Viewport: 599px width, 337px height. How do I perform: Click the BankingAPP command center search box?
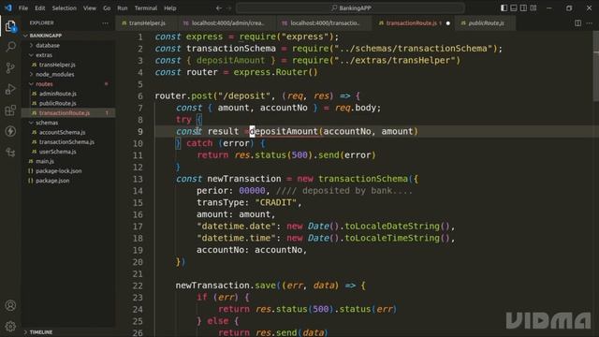350,8
